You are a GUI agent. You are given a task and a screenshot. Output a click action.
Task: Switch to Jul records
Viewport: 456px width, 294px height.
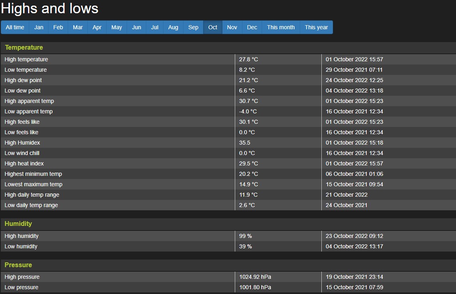[x=155, y=27]
